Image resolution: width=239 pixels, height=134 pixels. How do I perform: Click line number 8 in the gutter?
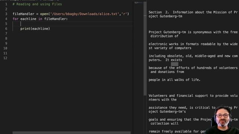pyautogui.click(x=6, y=38)
